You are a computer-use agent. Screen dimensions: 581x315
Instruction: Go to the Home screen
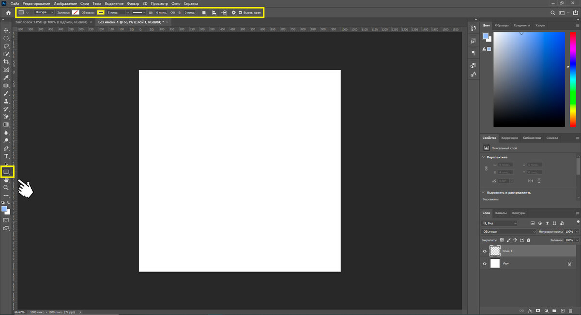click(x=8, y=13)
